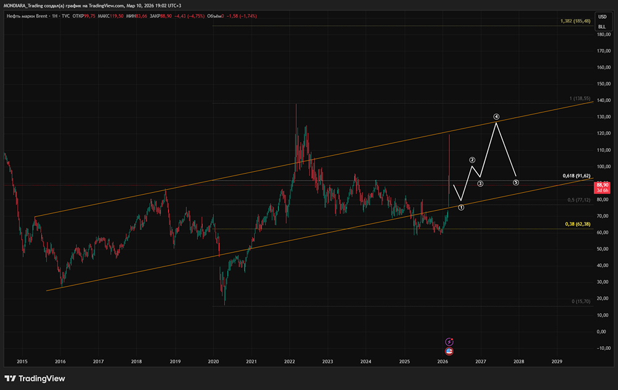Click the 2028 label on time axis
618x390 pixels.
pos(519,362)
